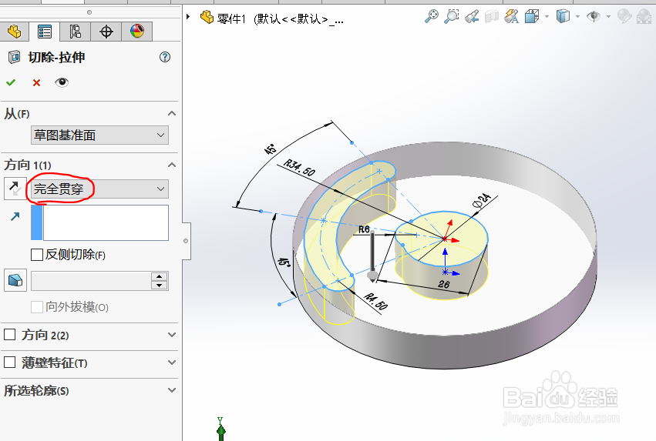656x441 pixels.
Task: Click the R6 dimension label
Action: click(x=364, y=229)
